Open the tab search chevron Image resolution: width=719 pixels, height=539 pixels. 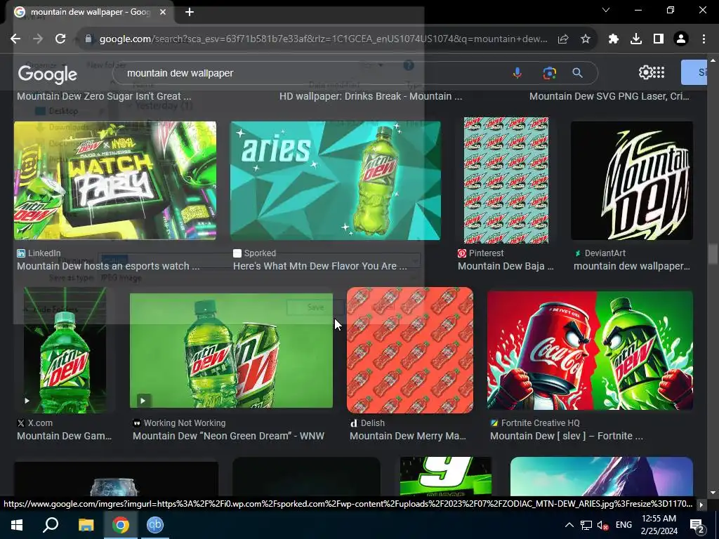pos(606,10)
